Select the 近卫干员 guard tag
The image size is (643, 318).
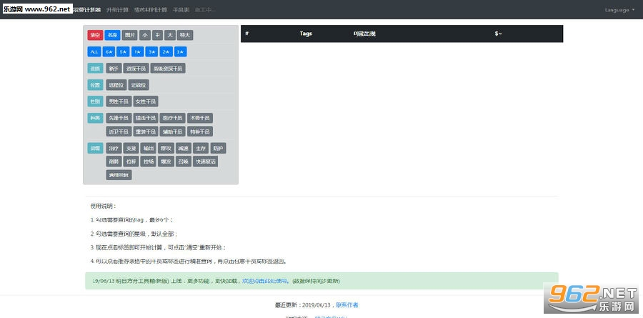pos(119,131)
